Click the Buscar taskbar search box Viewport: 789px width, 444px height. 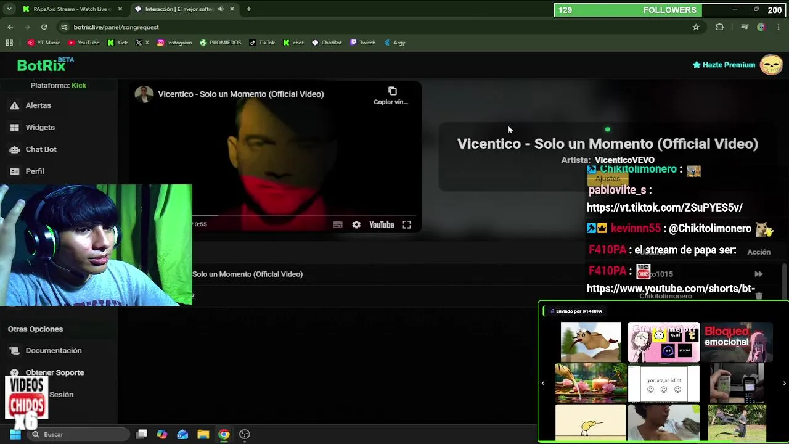78,434
